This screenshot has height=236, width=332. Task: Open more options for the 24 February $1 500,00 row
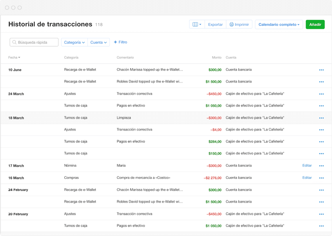point(321,202)
